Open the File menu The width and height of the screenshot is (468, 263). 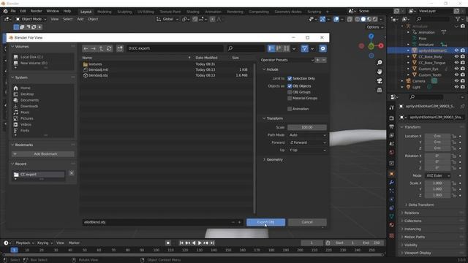click(x=13, y=11)
